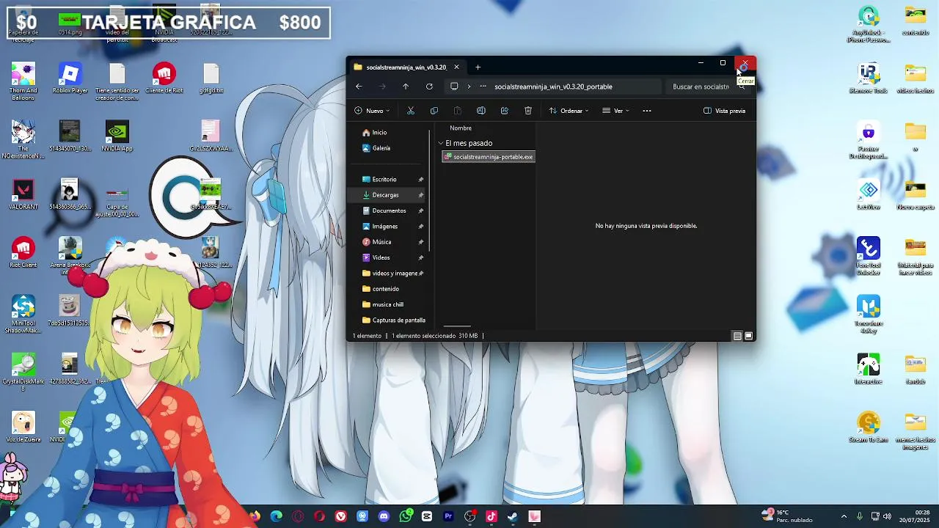Select the Roblox Player desktop icon
The width and height of the screenshot is (939, 528).
pyautogui.click(x=70, y=79)
